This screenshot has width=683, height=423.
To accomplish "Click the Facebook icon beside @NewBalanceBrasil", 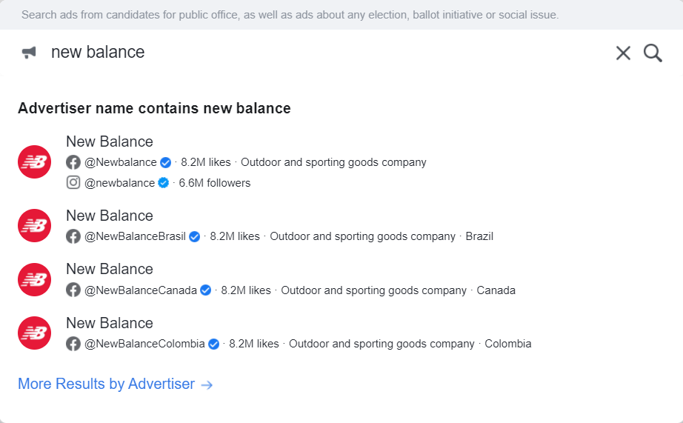I will pos(73,236).
